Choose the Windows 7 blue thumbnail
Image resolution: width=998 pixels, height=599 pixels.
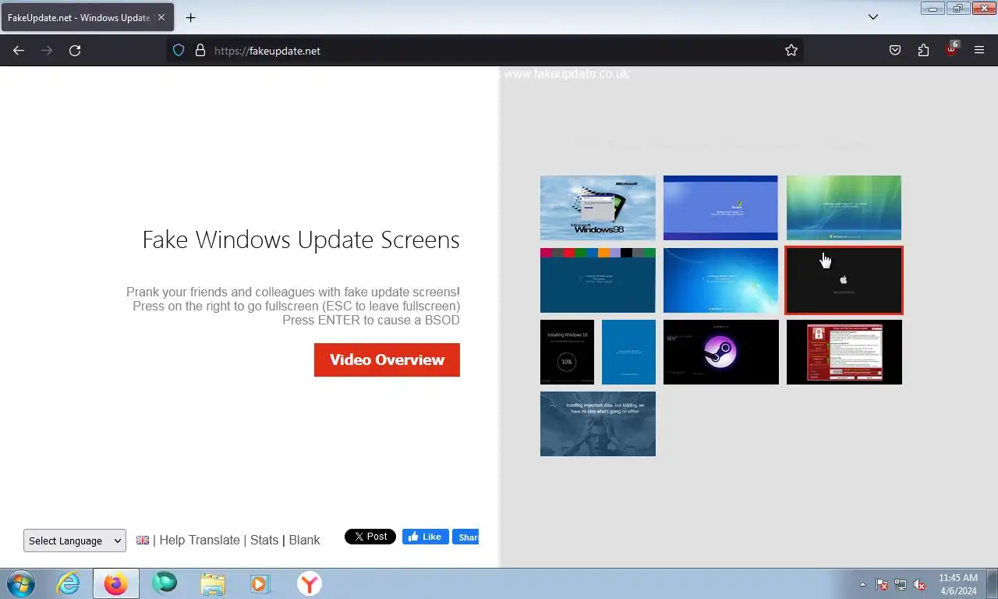coord(720,280)
